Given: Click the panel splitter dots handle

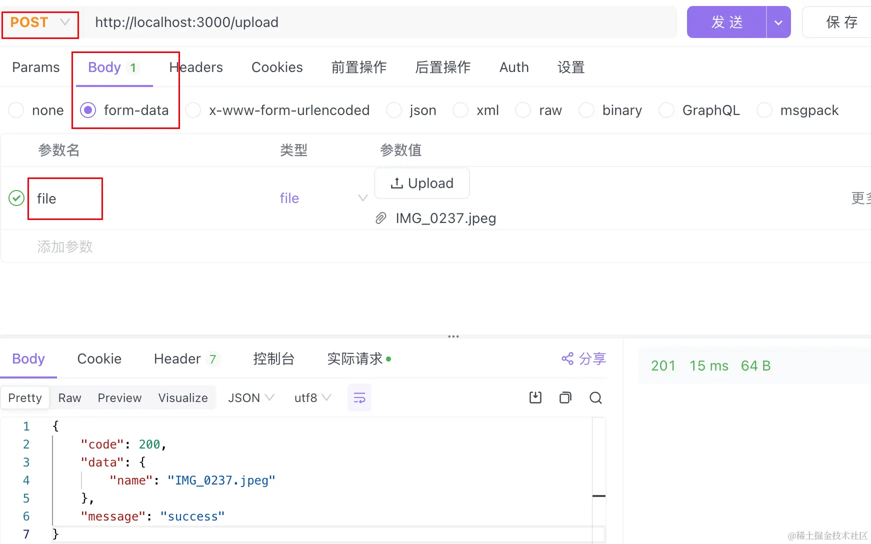Looking at the screenshot, I should tap(453, 336).
